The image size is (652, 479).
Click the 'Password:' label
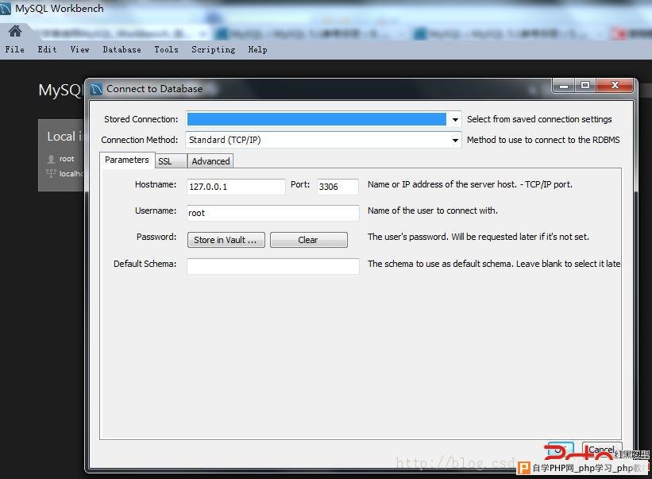click(156, 237)
